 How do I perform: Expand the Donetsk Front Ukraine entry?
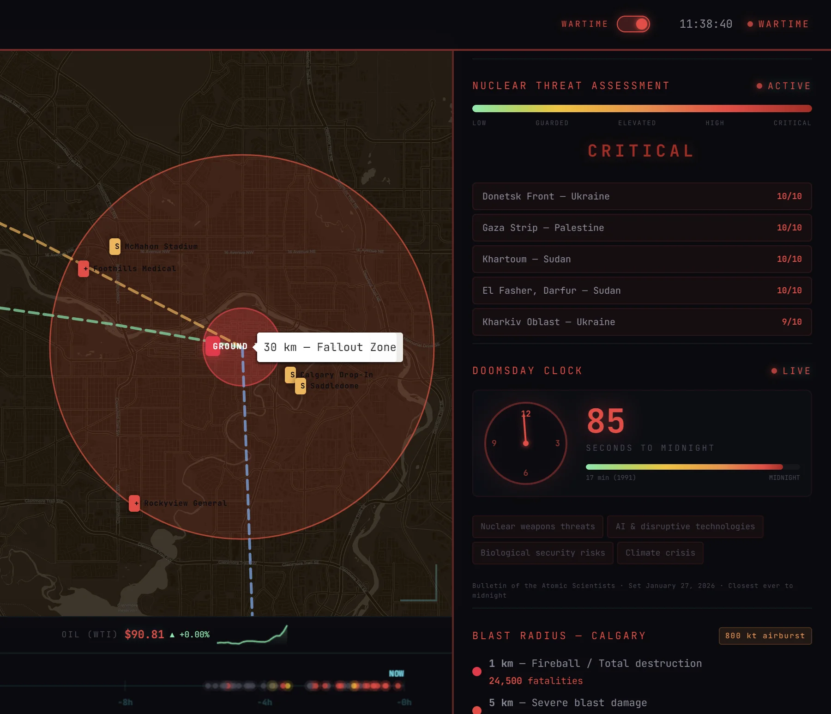[x=641, y=196]
